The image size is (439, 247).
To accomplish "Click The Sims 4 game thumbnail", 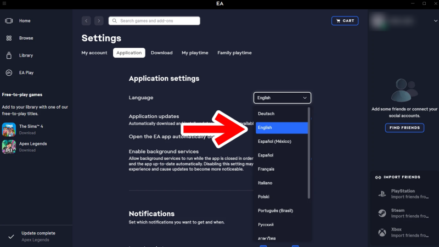I will [9, 130].
